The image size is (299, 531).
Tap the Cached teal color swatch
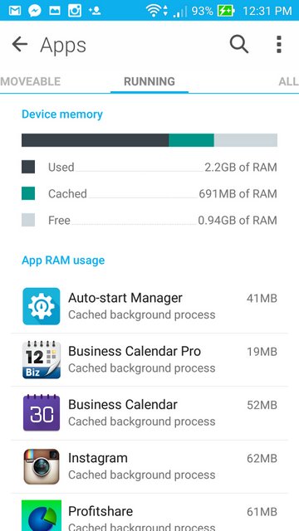pyautogui.click(x=28, y=193)
